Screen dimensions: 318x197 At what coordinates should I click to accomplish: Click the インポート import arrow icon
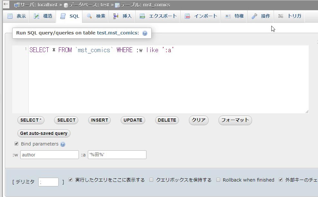pyautogui.click(x=187, y=16)
